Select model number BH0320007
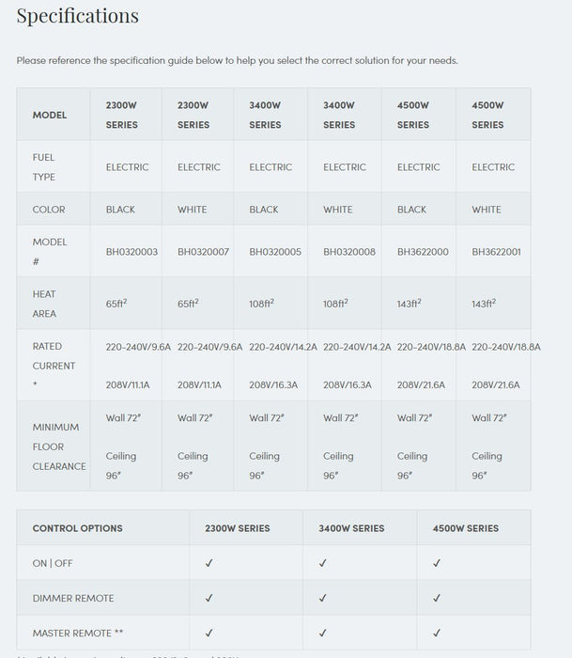Viewport: 572px width, 658px height. pyautogui.click(x=203, y=252)
